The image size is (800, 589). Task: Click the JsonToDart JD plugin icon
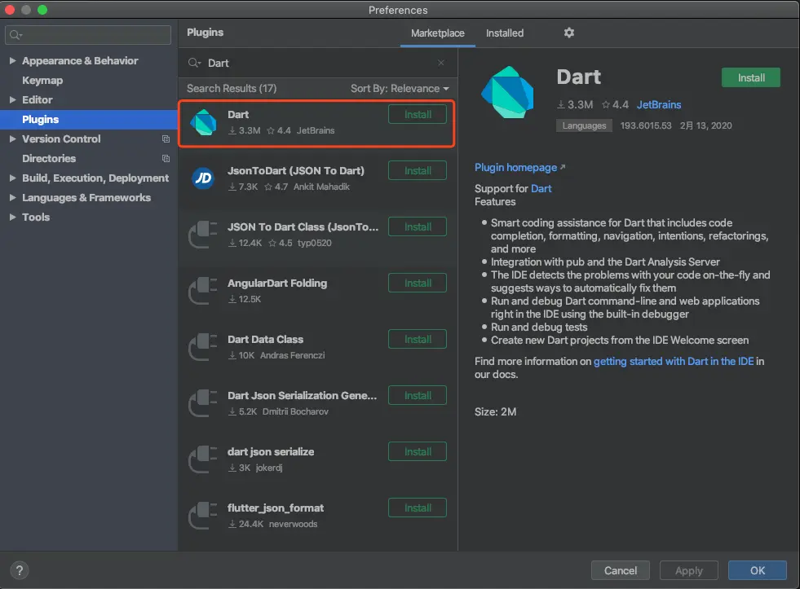tap(203, 178)
